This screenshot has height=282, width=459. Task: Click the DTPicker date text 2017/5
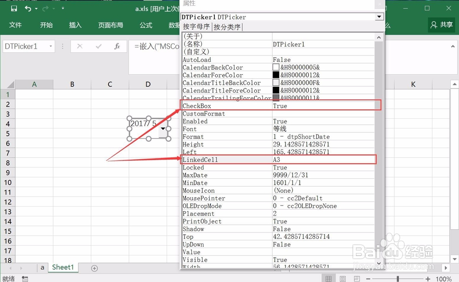click(143, 123)
